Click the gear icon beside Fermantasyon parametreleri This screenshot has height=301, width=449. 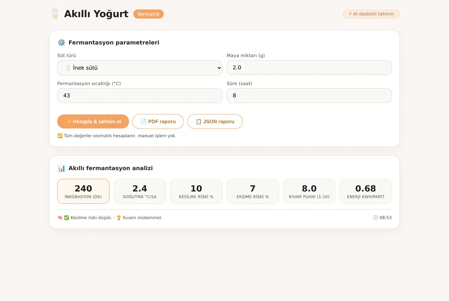[x=61, y=43]
